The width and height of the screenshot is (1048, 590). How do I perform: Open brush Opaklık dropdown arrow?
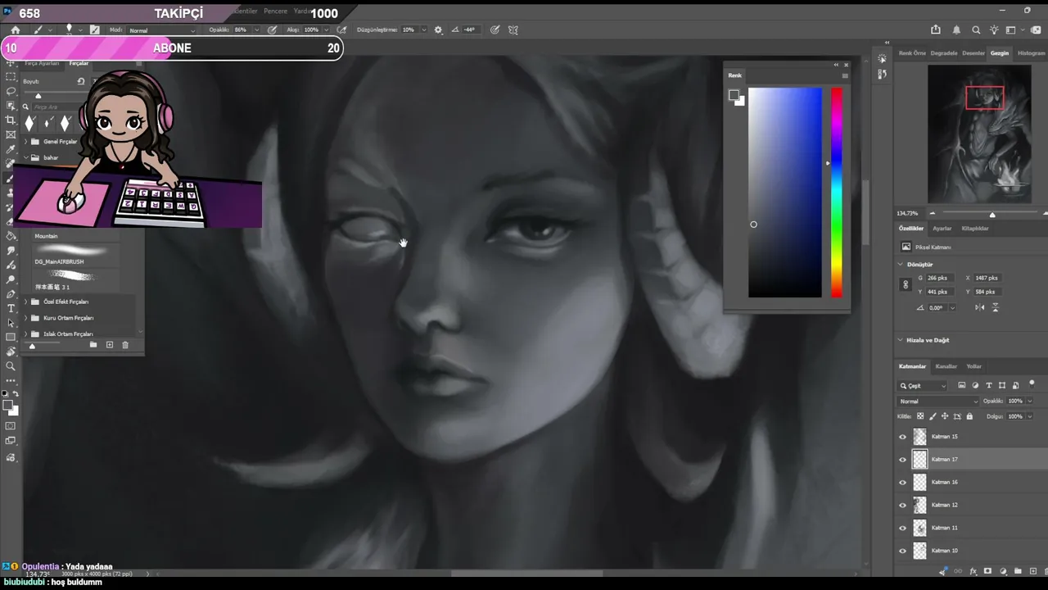[x=255, y=30]
